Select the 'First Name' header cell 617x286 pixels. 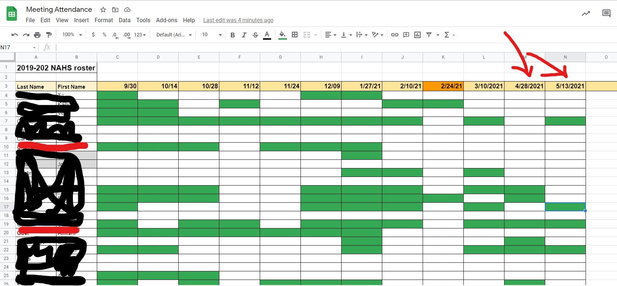[76, 86]
